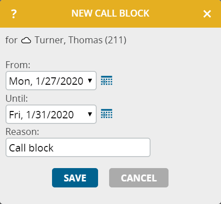This screenshot has height=204, width=221.
Task: Open the help question mark icon
Action: coord(14,14)
